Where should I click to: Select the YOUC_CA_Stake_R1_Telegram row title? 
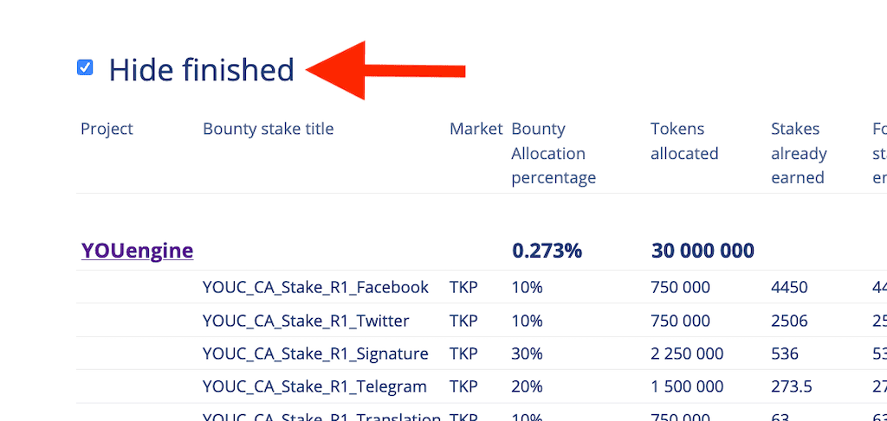(x=314, y=386)
